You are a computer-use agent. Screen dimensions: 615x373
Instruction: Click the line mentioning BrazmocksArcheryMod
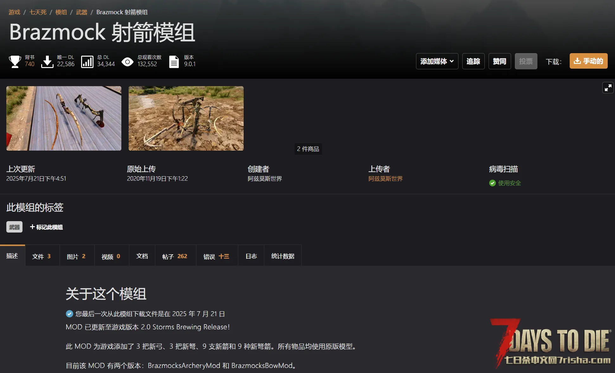(182, 366)
